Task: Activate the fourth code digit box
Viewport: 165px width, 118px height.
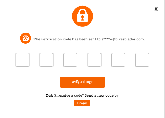Action: pos(94,60)
